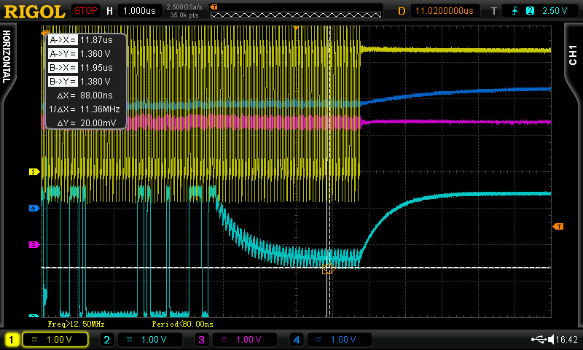The width and height of the screenshot is (583, 350).
Task: Select the magenta channel 3 ground marker
Action: pyautogui.click(x=33, y=245)
